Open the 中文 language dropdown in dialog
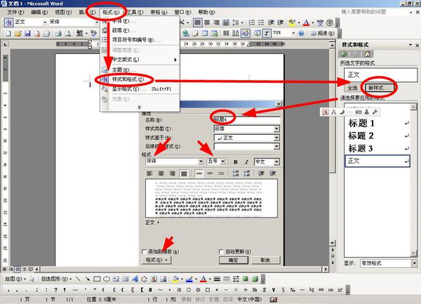The width and height of the screenshot is (421, 304). 276,161
